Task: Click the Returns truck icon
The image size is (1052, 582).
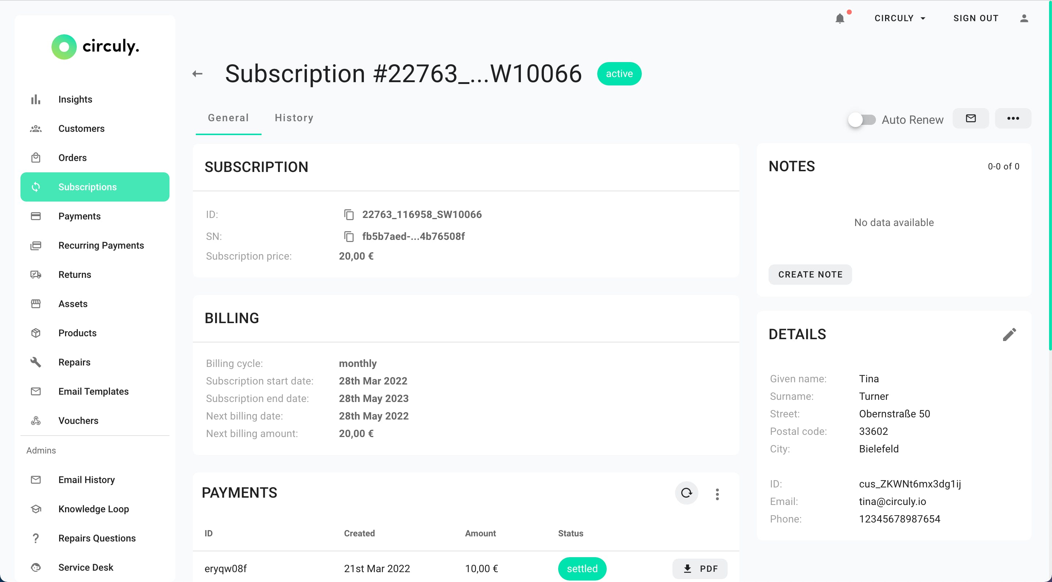Action: [x=36, y=275]
